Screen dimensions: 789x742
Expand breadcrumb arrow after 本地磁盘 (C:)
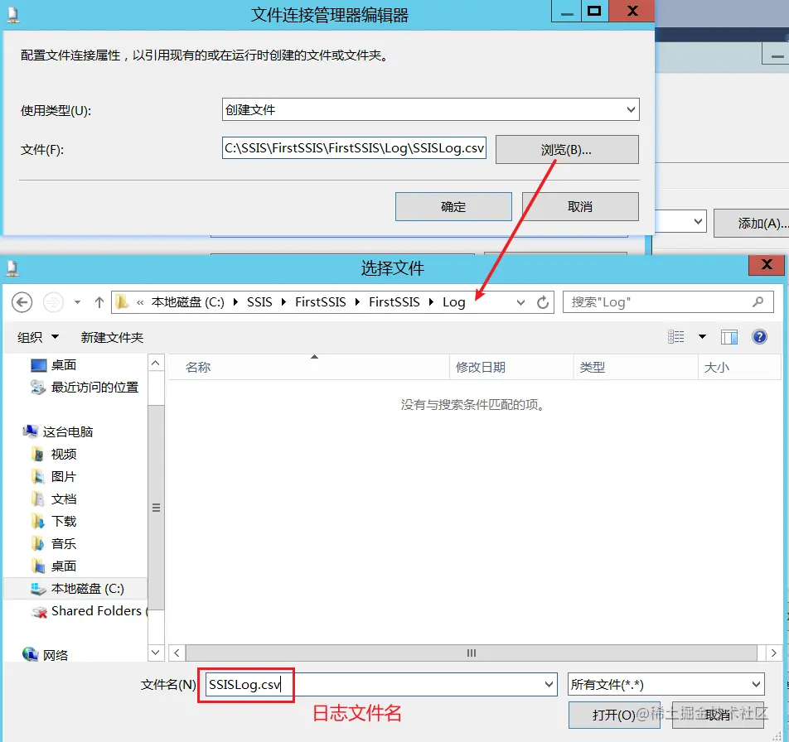click(x=235, y=302)
